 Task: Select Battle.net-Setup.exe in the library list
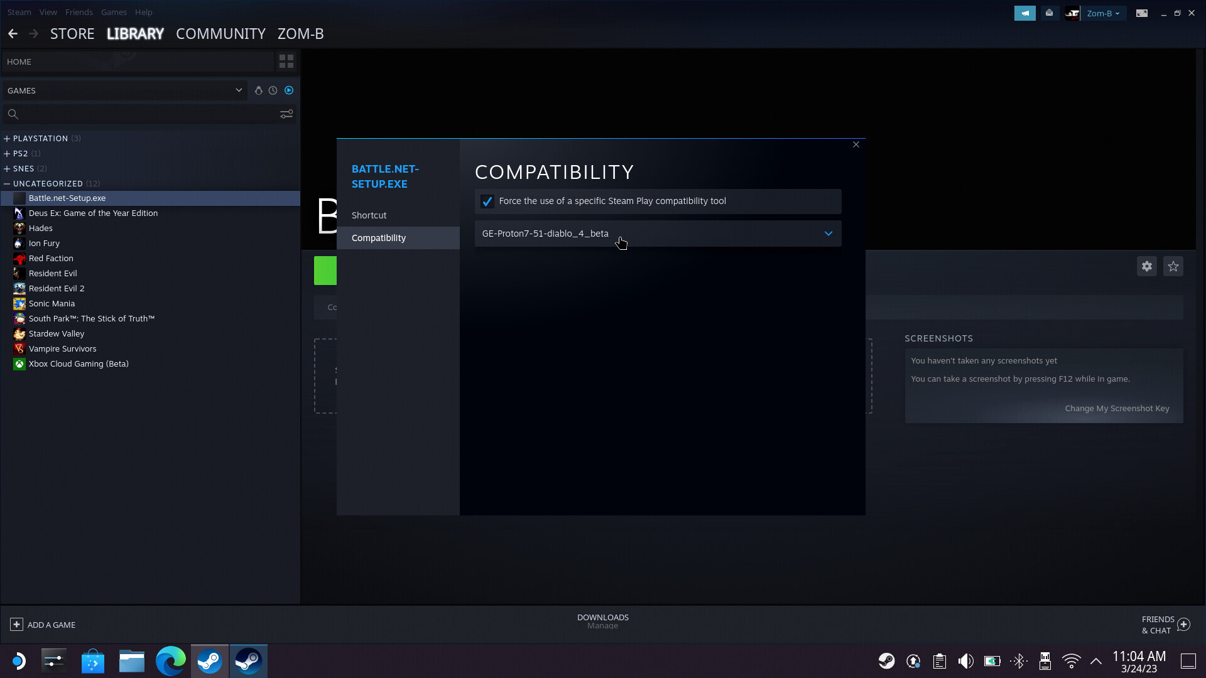(x=150, y=198)
